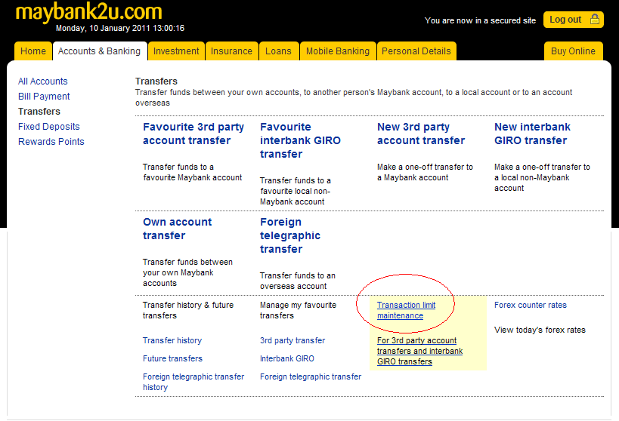Open the Insurance tab
Viewport: 619px width, 421px height.
pyautogui.click(x=231, y=51)
